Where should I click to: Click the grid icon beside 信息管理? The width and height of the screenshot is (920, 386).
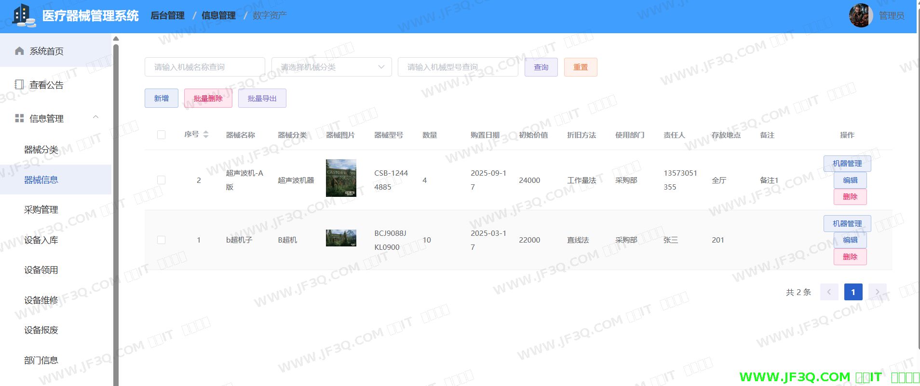tap(19, 118)
